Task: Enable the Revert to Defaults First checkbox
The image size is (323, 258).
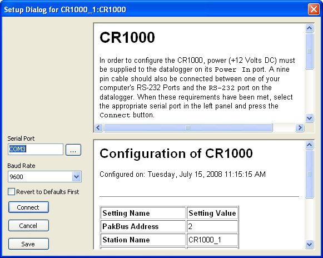Action: coord(11,192)
